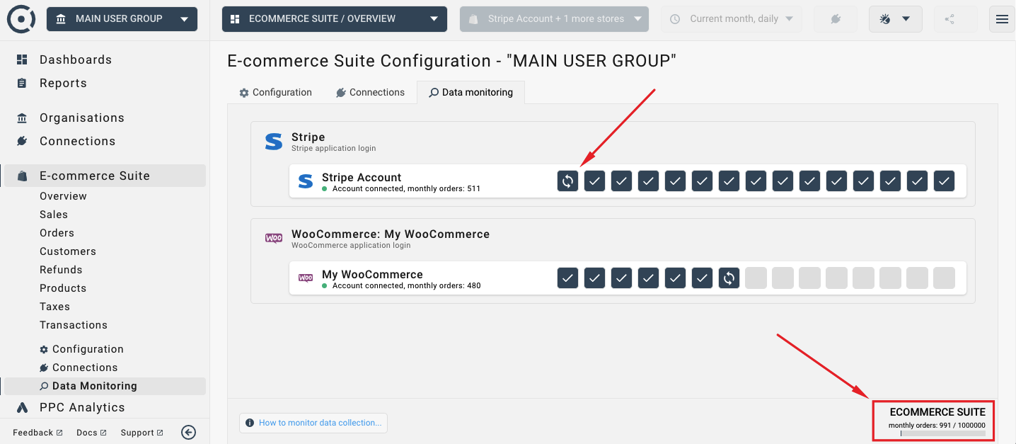
Task: Open the hamburger menu at top right
Action: pyautogui.click(x=1001, y=19)
